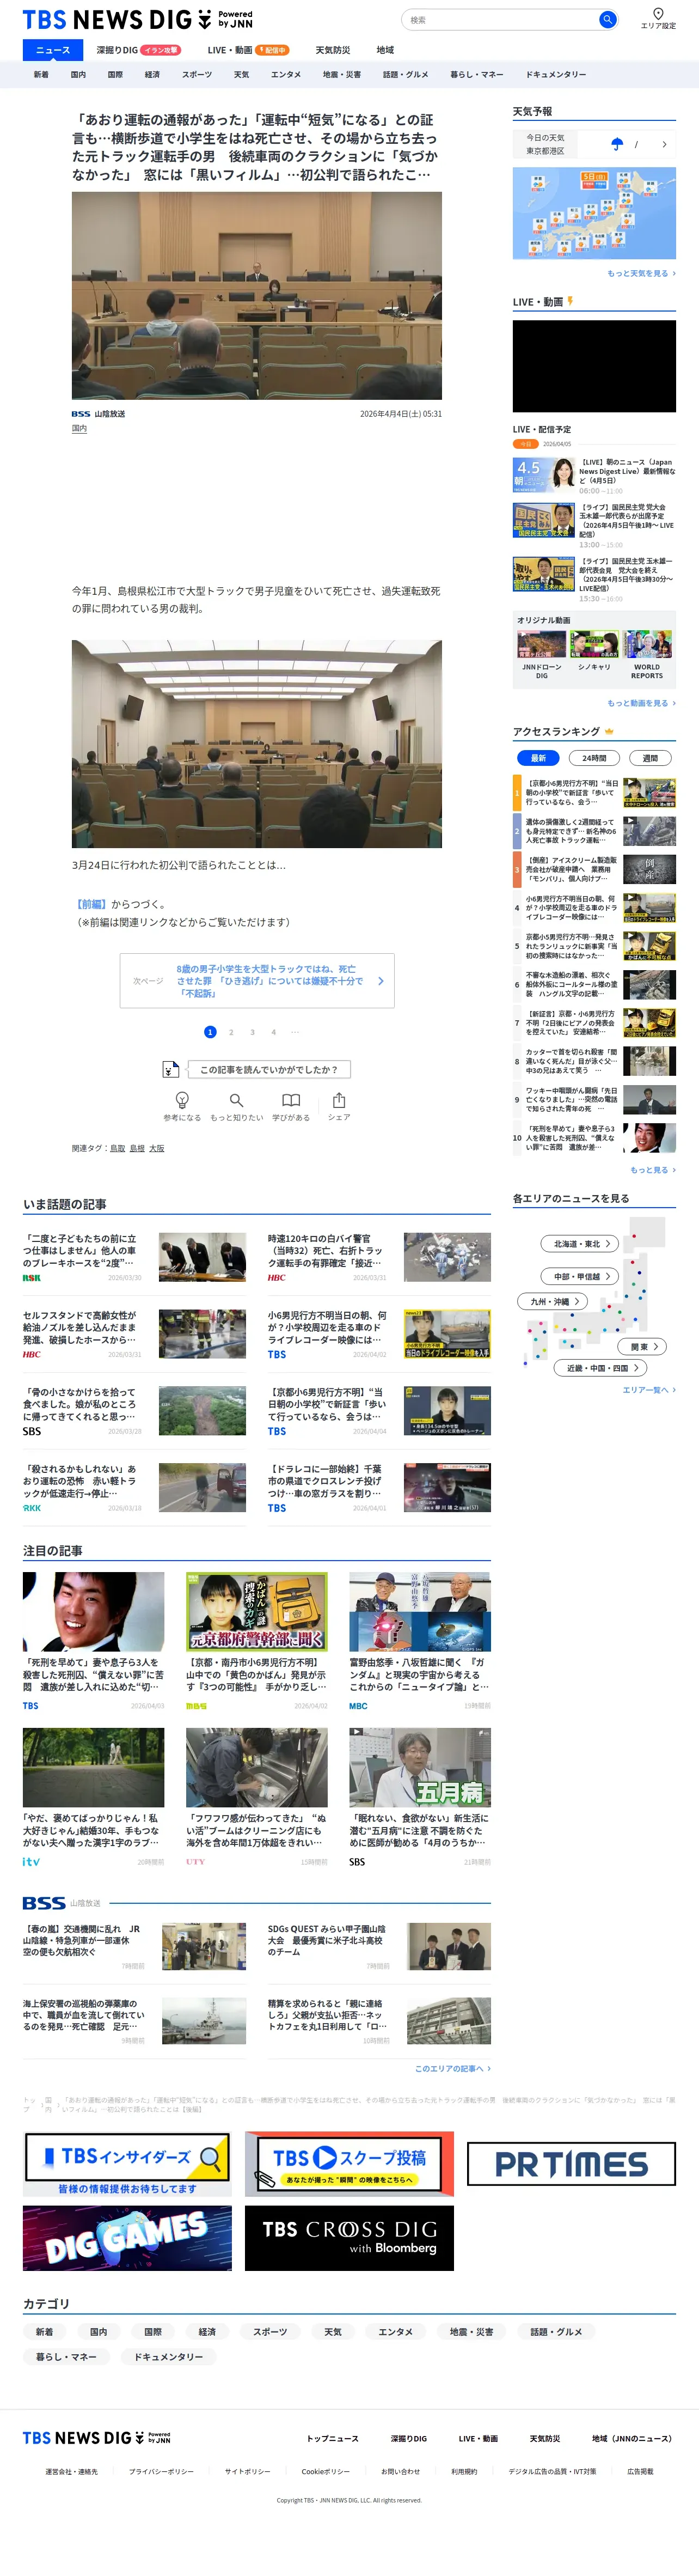Click the 学びがある open book icon

click(x=291, y=1100)
